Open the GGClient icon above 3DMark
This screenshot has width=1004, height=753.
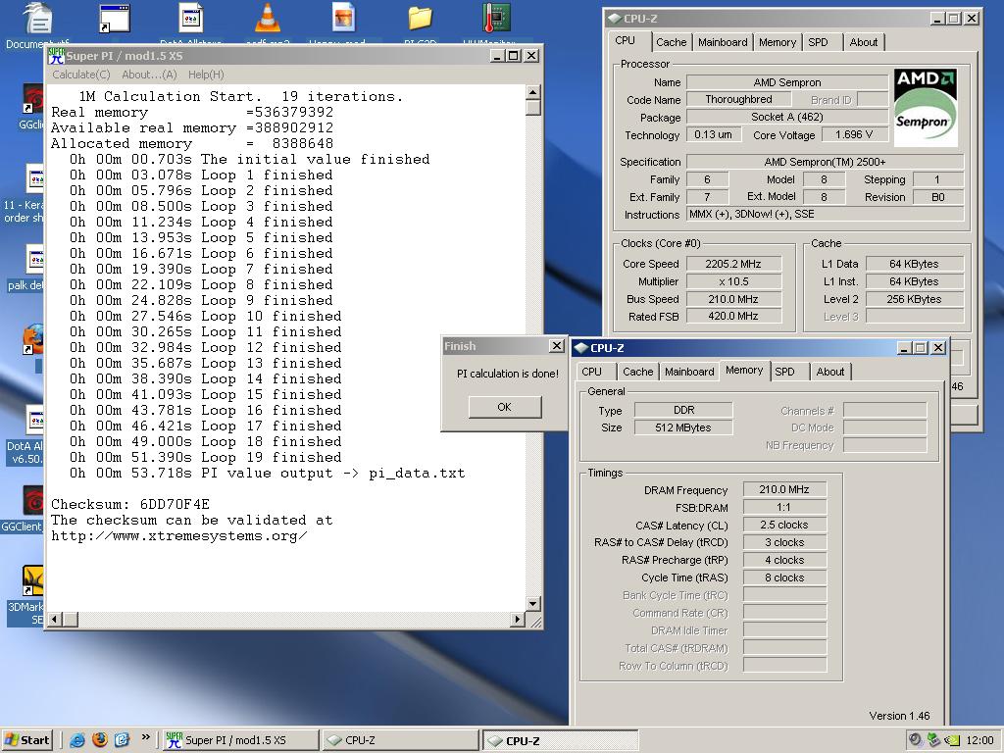pos(32,500)
